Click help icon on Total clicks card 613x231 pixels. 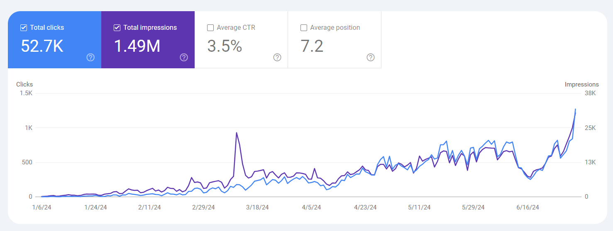tap(90, 58)
